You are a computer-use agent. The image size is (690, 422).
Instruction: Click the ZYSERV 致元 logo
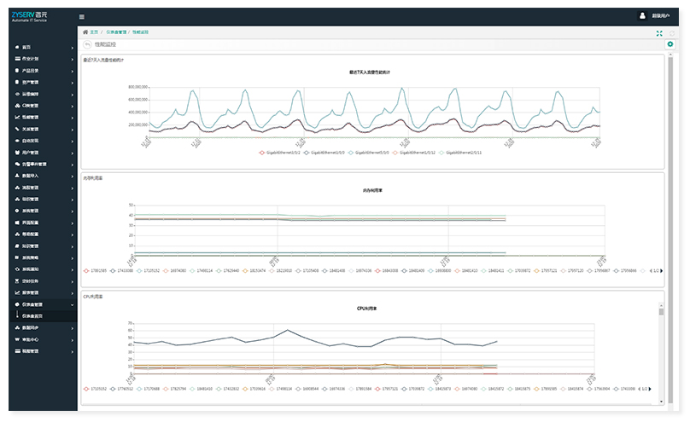coord(30,15)
